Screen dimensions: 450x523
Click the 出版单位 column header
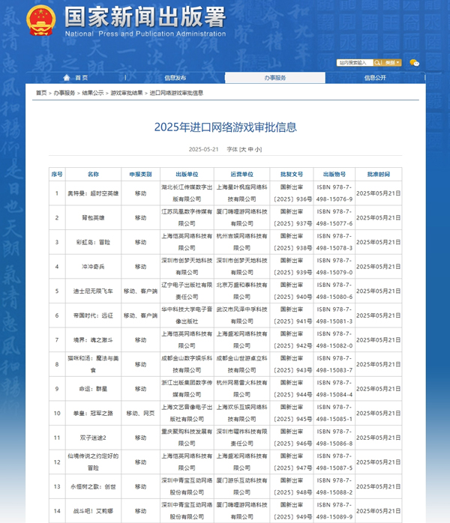point(187,174)
